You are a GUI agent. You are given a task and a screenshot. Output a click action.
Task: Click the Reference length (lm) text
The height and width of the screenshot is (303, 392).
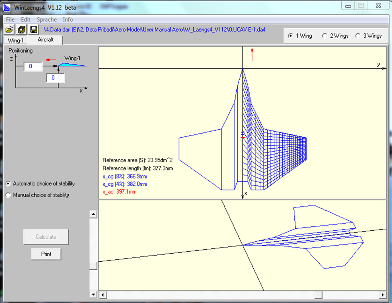[138, 168]
